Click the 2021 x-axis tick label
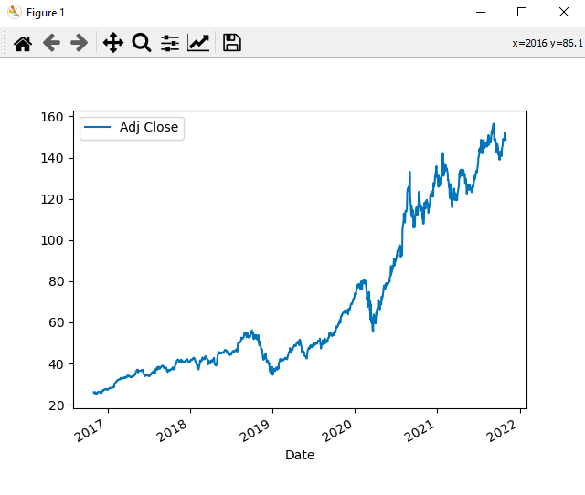 point(419,430)
